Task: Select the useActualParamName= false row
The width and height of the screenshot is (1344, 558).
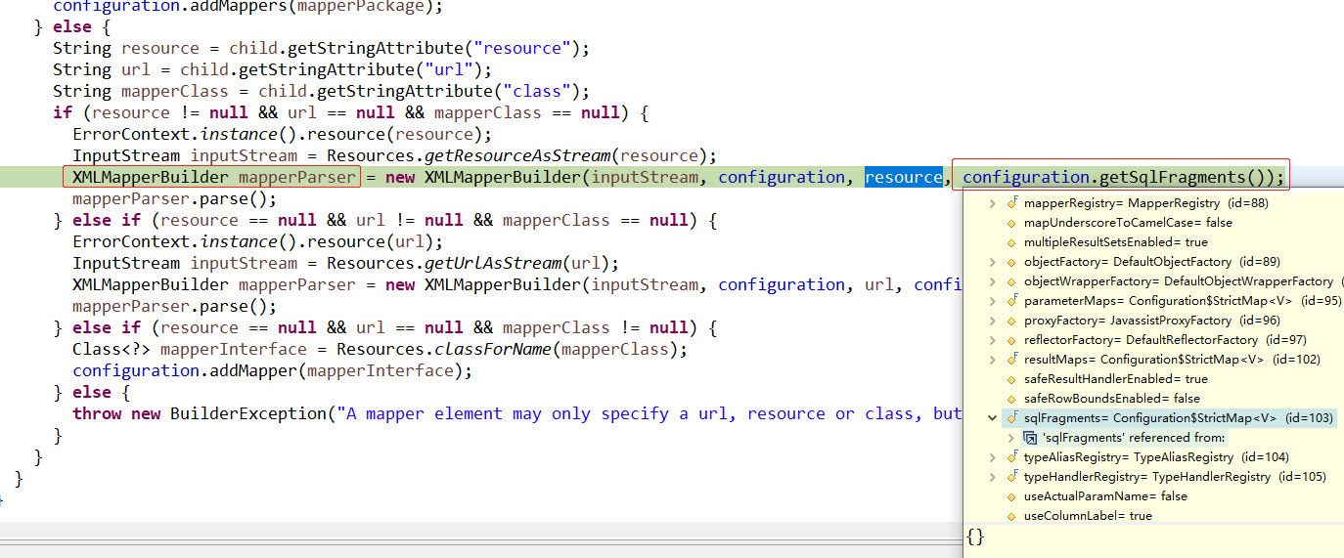Action: pyautogui.click(x=1105, y=496)
